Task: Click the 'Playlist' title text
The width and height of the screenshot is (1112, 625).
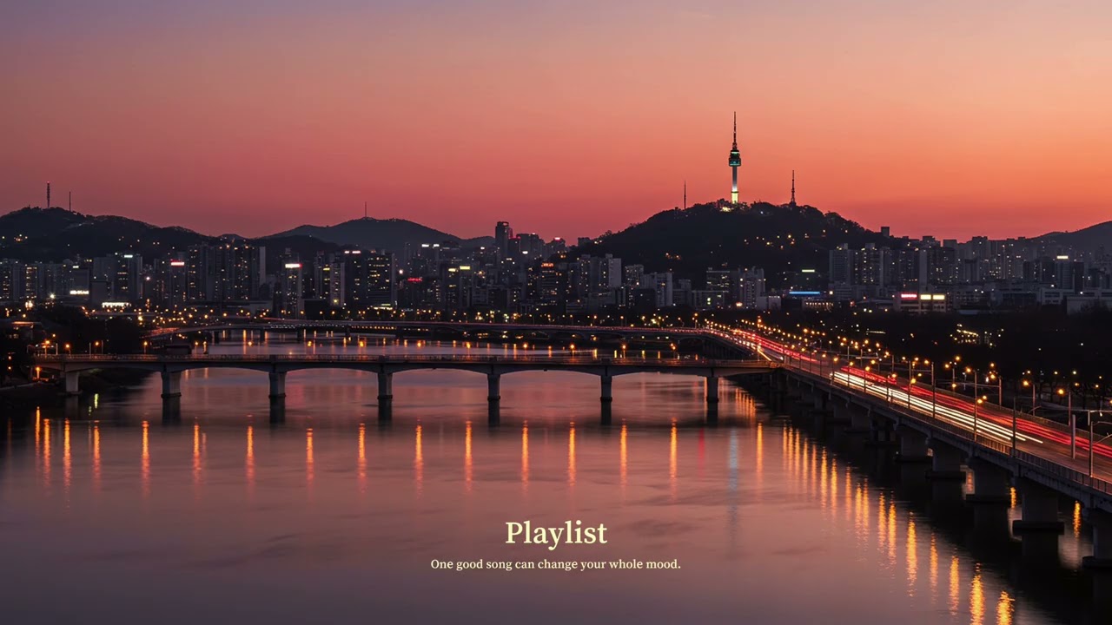Action: point(556,534)
